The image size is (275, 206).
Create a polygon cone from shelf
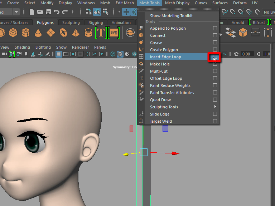click(38, 33)
